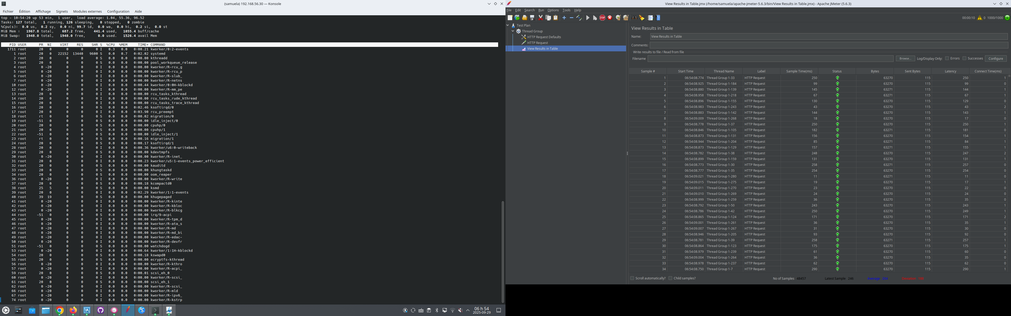Viewport: 1011px width, 316px height.
Task: Click the Toggle pipette arrows icon
Action: 579,18
